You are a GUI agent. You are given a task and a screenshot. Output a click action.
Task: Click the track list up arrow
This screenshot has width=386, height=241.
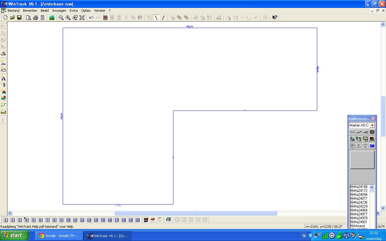tap(372, 187)
